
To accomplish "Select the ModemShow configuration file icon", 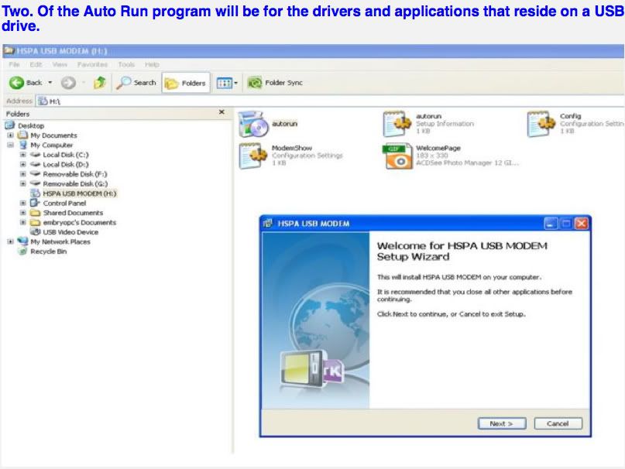I will click(x=252, y=156).
